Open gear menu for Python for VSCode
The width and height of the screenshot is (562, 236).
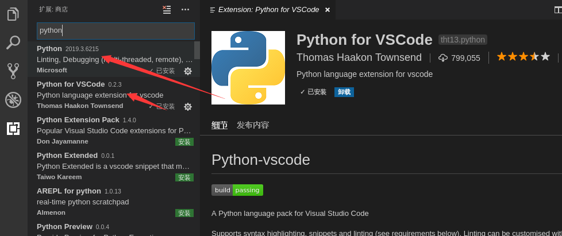(x=188, y=106)
